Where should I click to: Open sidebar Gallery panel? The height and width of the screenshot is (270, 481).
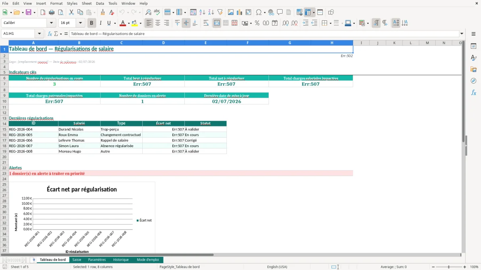tap(473, 69)
